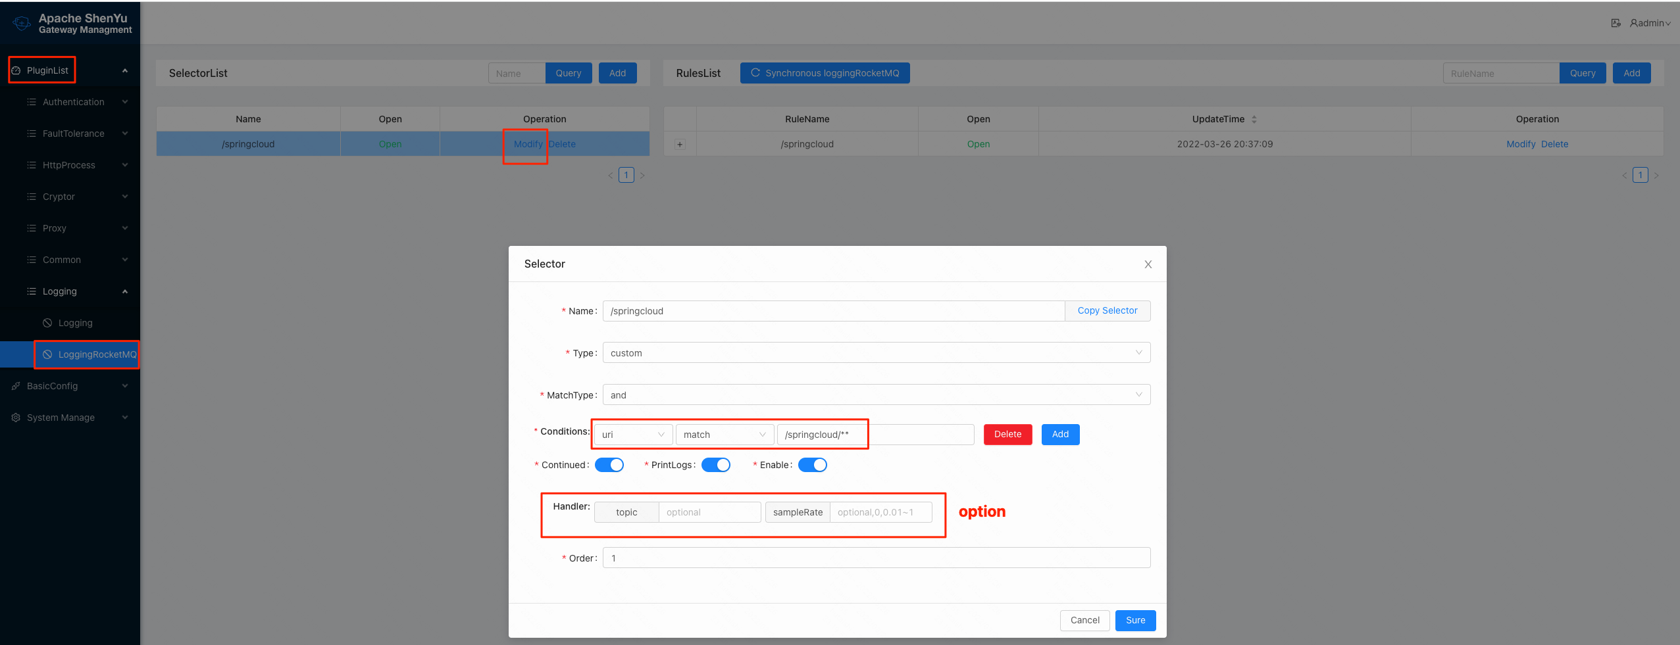Toggle the Continued switch off
This screenshot has width=1680, height=645.
pyautogui.click(x=609, y=465)
